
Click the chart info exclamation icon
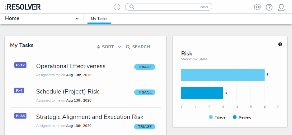(280, 44)
